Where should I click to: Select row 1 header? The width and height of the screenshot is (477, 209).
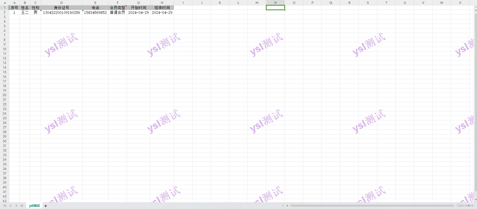[5, 8]
